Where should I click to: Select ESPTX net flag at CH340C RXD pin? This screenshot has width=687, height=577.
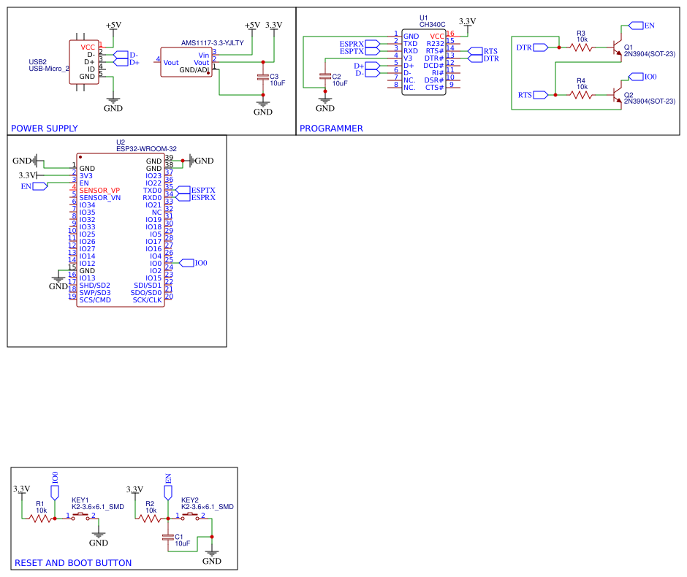pos(360,51)
